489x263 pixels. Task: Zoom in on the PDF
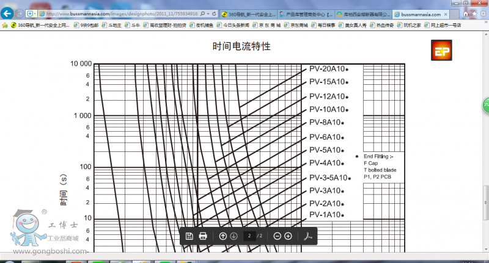(289, 236)
